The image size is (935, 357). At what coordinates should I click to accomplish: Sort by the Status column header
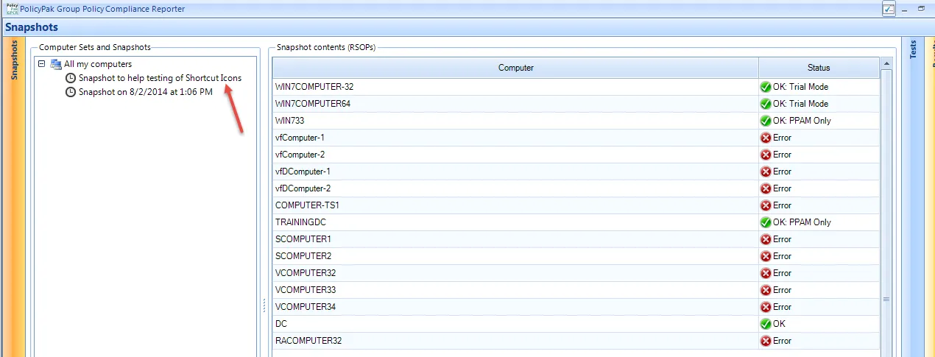(x=819, y=68)
